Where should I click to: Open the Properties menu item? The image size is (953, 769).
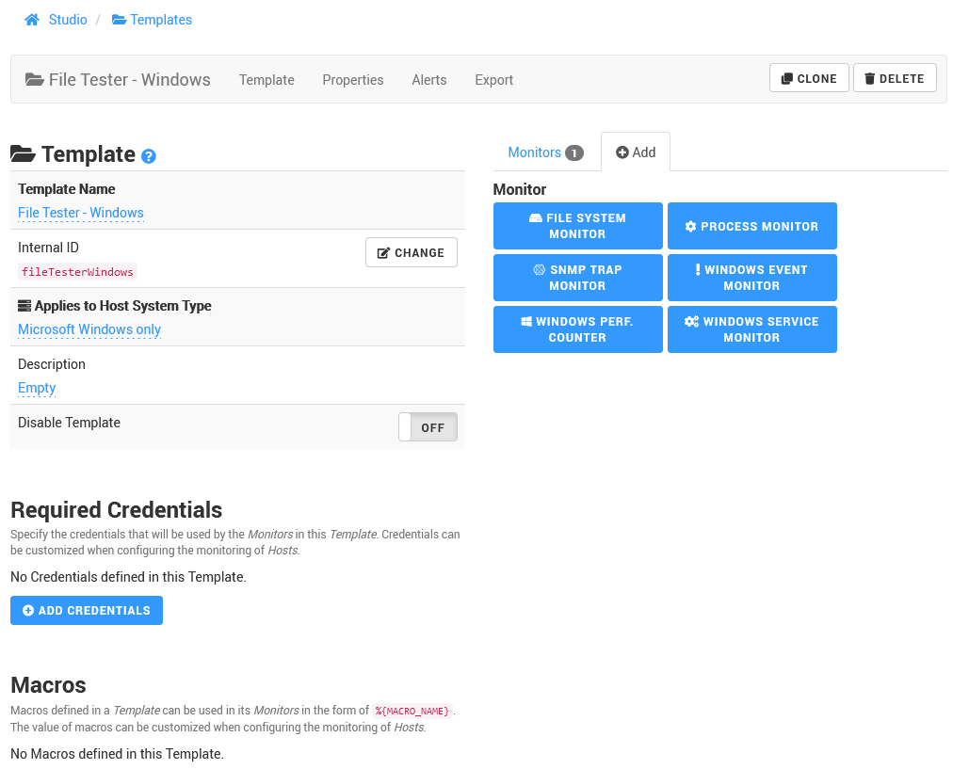point(352,80)
